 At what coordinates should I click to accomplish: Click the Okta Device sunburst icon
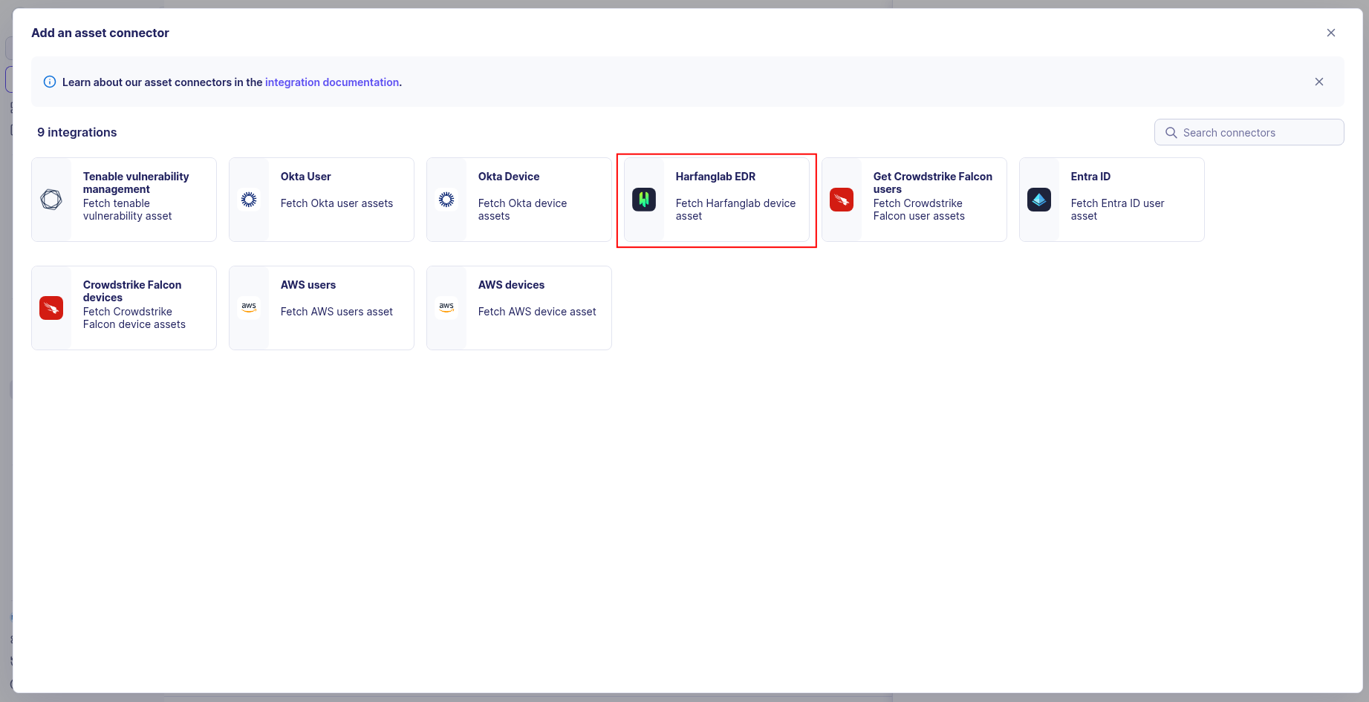(446, 200)
